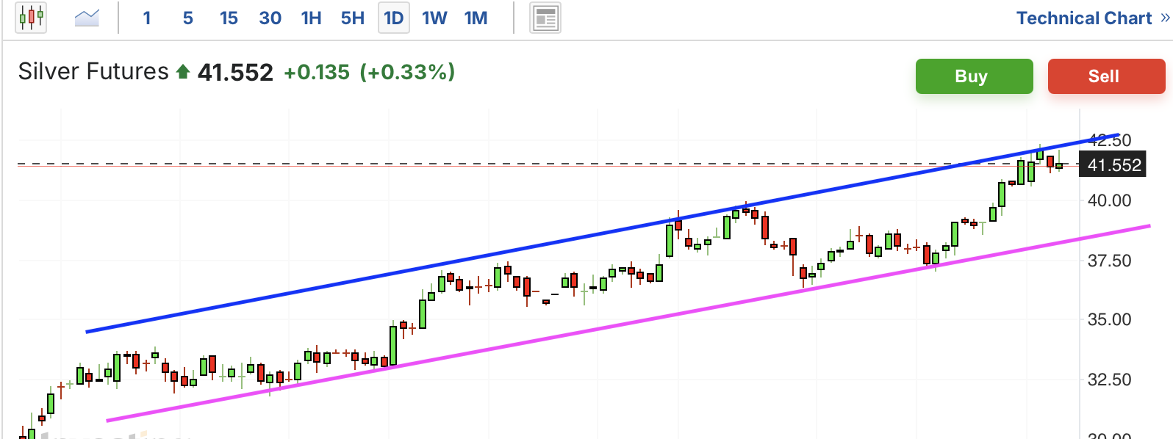The width and height of the screenshot is (1173, 439).
Task: Click the magenta lower trendline
Action: point(628,324)
